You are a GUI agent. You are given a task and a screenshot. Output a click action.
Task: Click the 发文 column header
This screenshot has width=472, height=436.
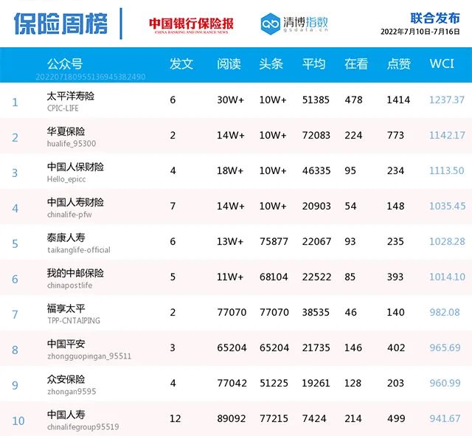(181, 64)
